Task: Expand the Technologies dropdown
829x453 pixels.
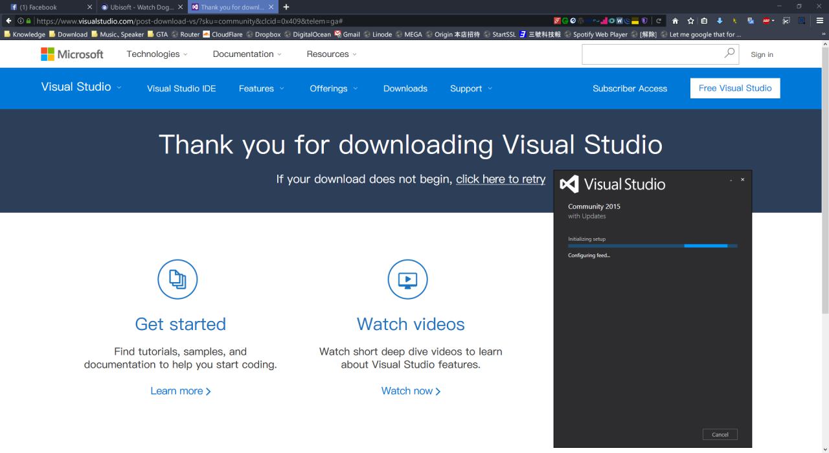Action: 157,54
